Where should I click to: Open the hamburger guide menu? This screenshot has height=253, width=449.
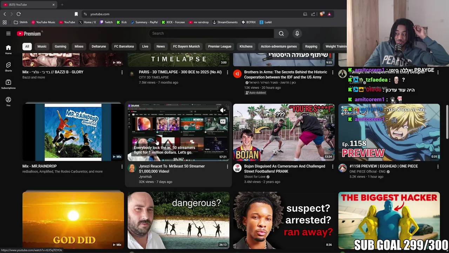coord(8,33)
